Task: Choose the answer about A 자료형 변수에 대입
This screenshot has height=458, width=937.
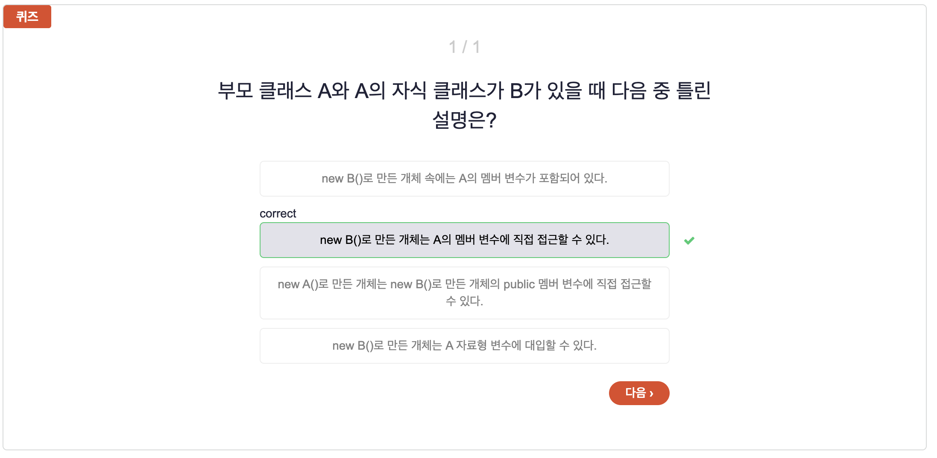Action: [x=464, y=346]
